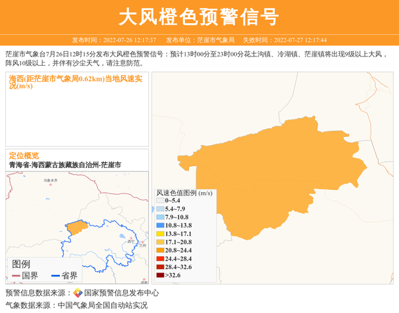399x313 pixels.
Task: Click the 海西 当地风速实况 panel heading
Action: click(76, 82)
